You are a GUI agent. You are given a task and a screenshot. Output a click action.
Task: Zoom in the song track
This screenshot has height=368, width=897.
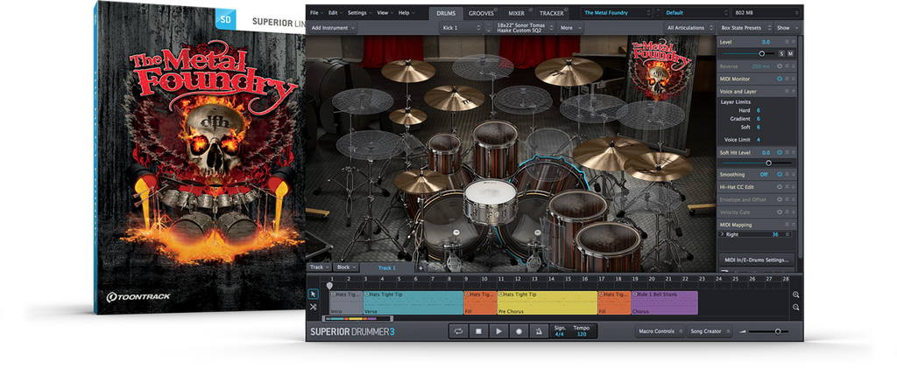pyautogui.click(x=795, y=295)
